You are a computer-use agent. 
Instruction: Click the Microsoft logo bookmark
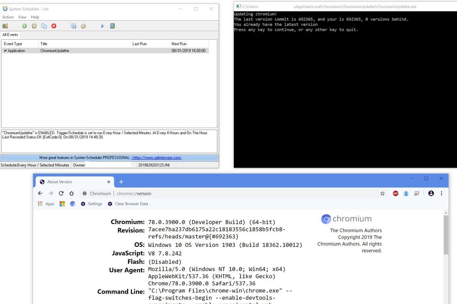62,204
